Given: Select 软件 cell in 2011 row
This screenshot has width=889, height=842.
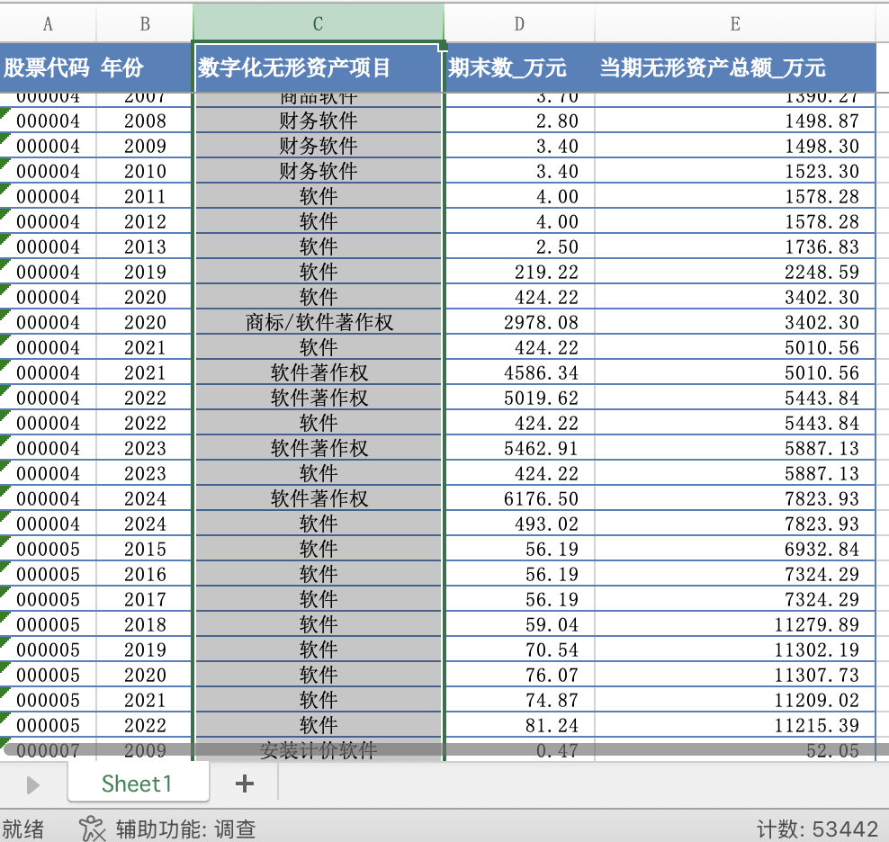Looking at the screenshot, I should (x=318, y=196).
